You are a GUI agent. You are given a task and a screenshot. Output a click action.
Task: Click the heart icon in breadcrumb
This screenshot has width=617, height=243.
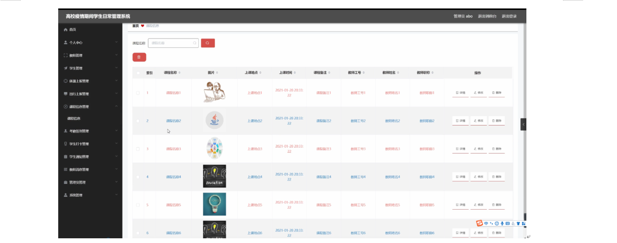click(143, 26)
